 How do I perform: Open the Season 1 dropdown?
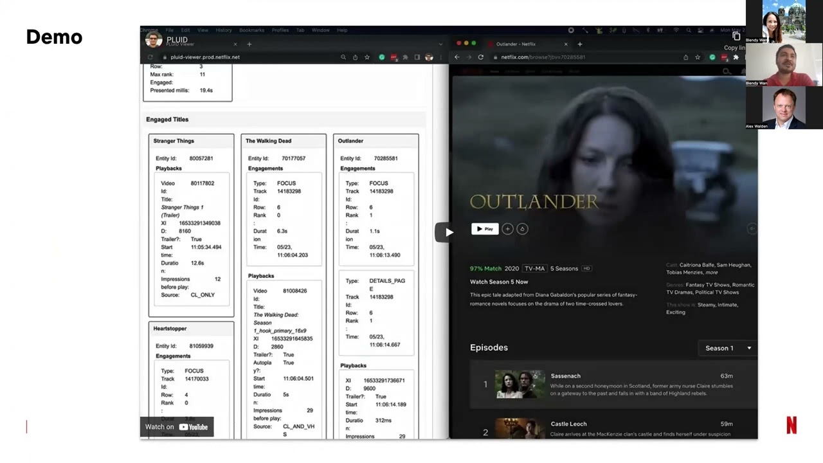[728, 348]
